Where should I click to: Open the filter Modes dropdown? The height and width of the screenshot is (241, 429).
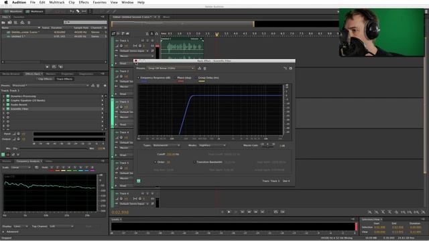[212, 145]
